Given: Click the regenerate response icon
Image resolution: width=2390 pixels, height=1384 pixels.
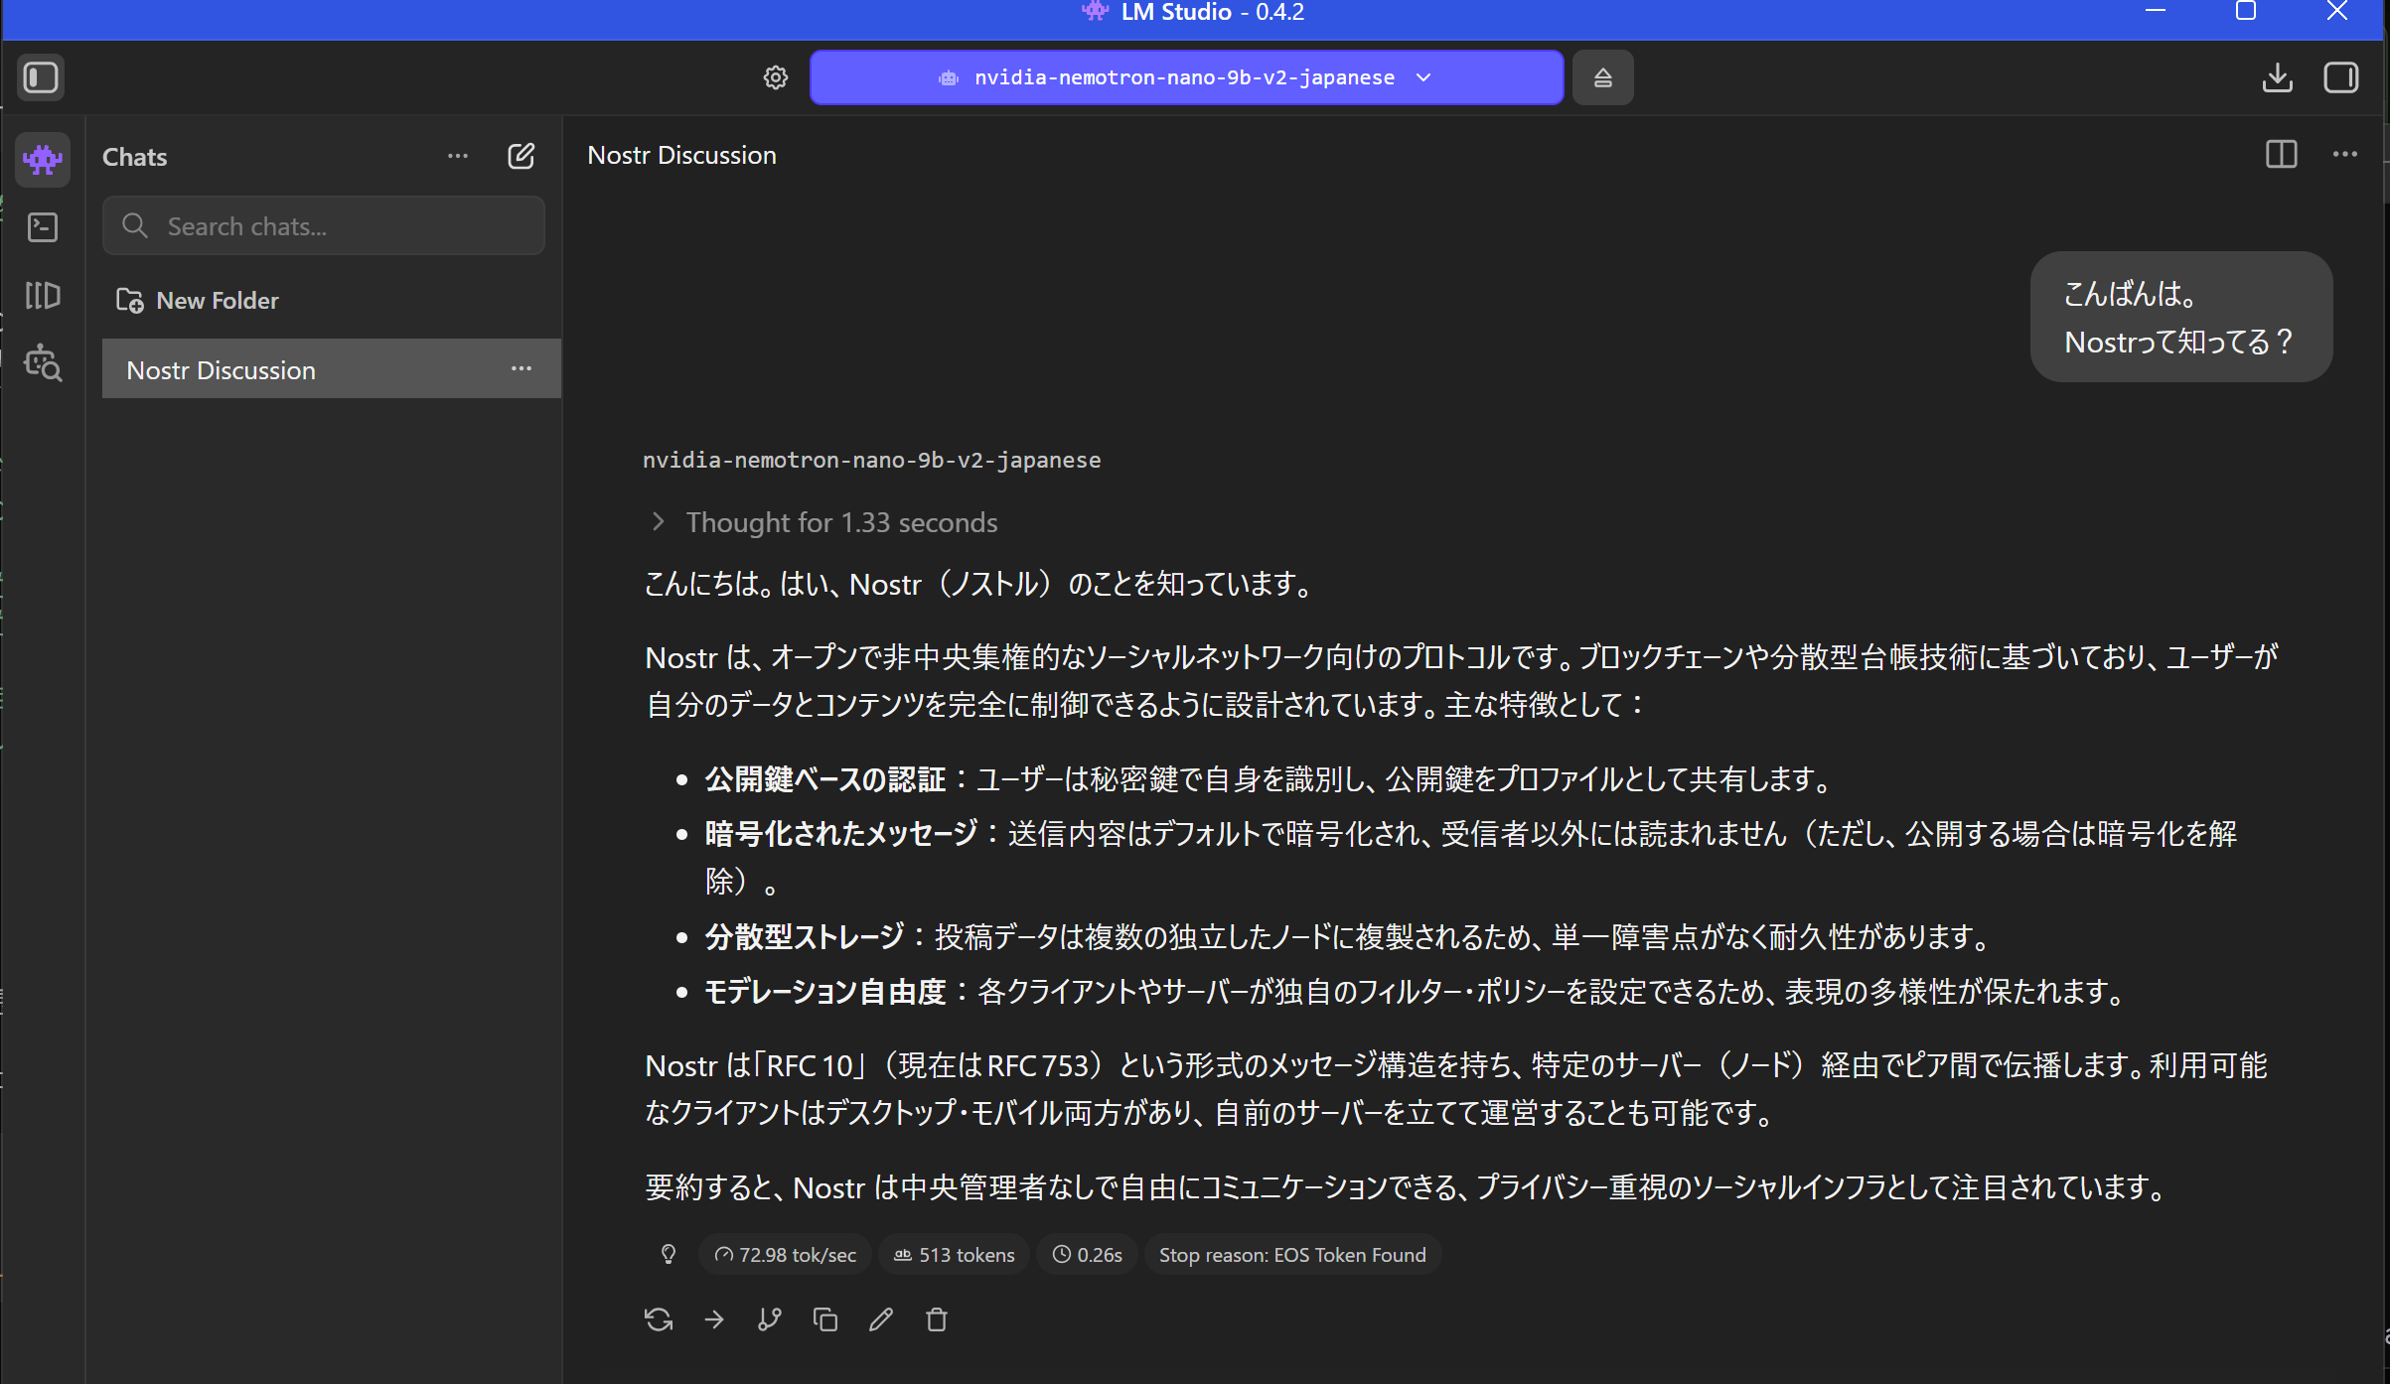Looking at the screenshot, I should pos(659,1319).
